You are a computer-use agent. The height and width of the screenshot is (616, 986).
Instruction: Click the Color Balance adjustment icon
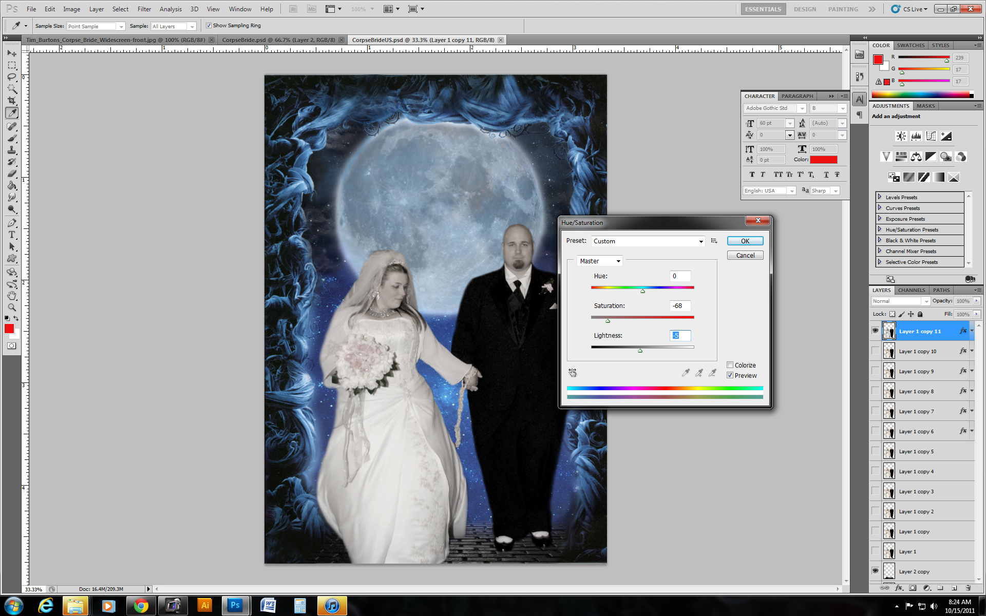point(916,157)
